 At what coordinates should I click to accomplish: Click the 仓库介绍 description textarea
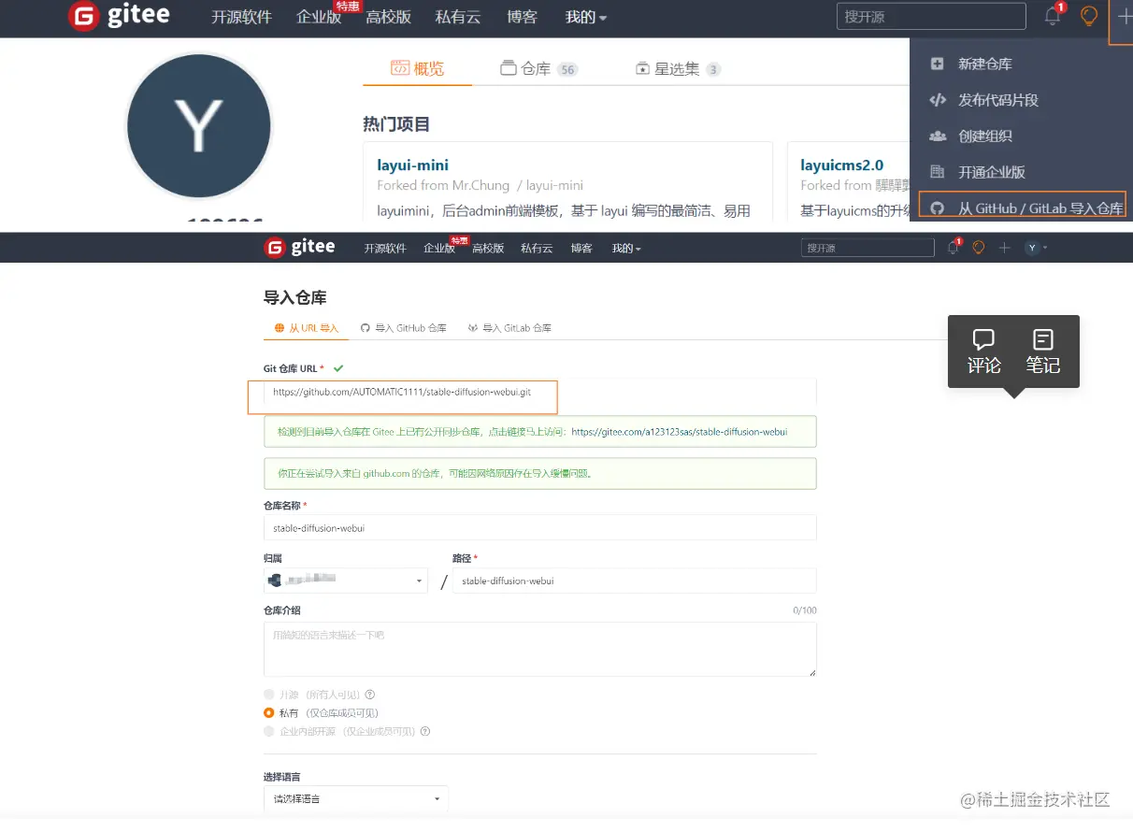pos(540,649)
